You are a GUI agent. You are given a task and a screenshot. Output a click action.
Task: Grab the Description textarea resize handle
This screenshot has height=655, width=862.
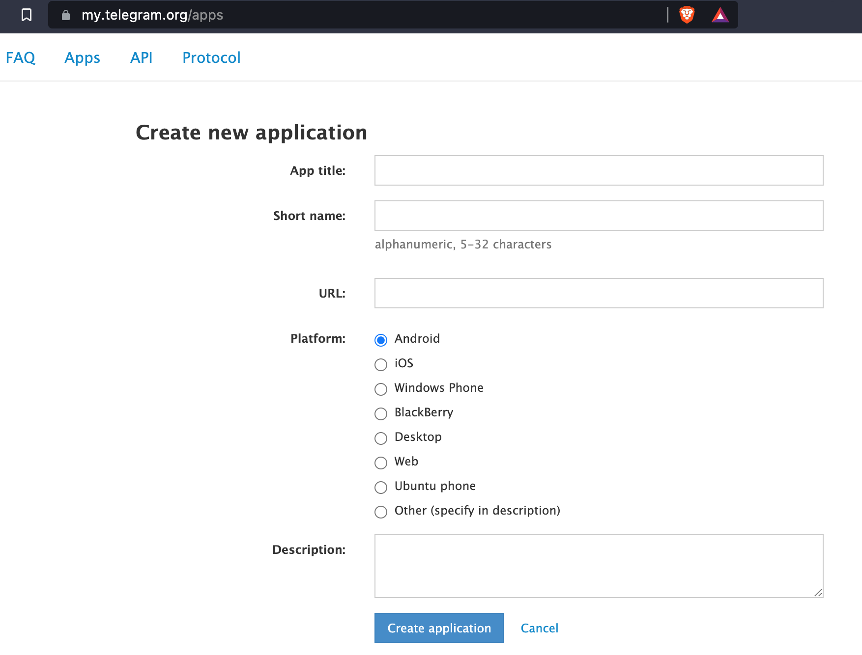(x=818, y=593)
